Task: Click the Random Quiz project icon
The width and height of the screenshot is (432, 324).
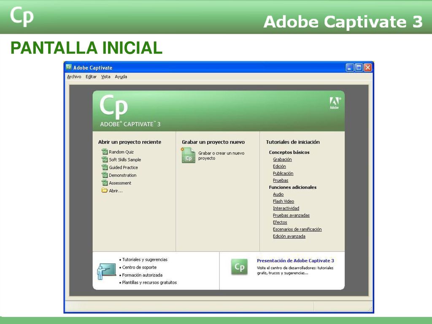Action: 105,152
